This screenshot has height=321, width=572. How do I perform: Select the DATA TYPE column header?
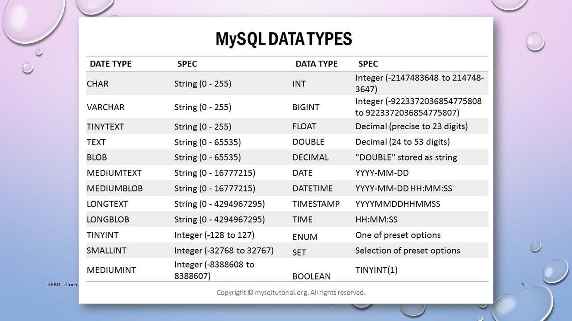(316, 64)
